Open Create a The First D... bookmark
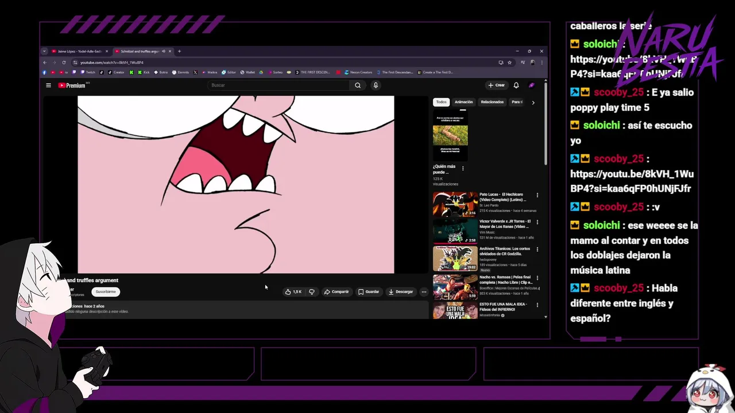735x413 pixels. [x=435, y=72]
